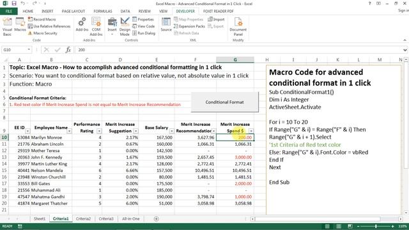Switch to Page Layout view icon

(x=338, y=226)
